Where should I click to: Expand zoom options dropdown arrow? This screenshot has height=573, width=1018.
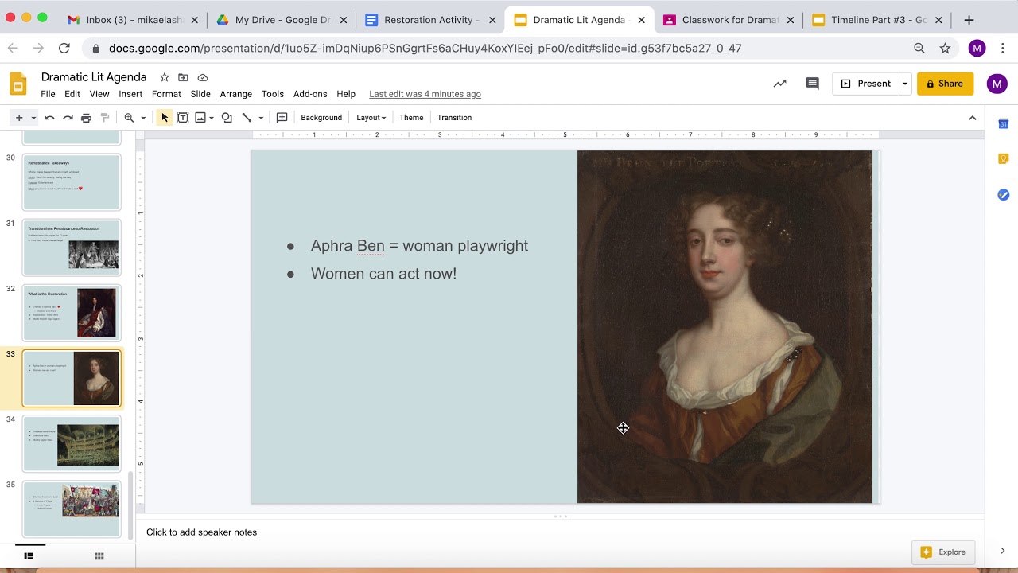click(x=143, y=118)
